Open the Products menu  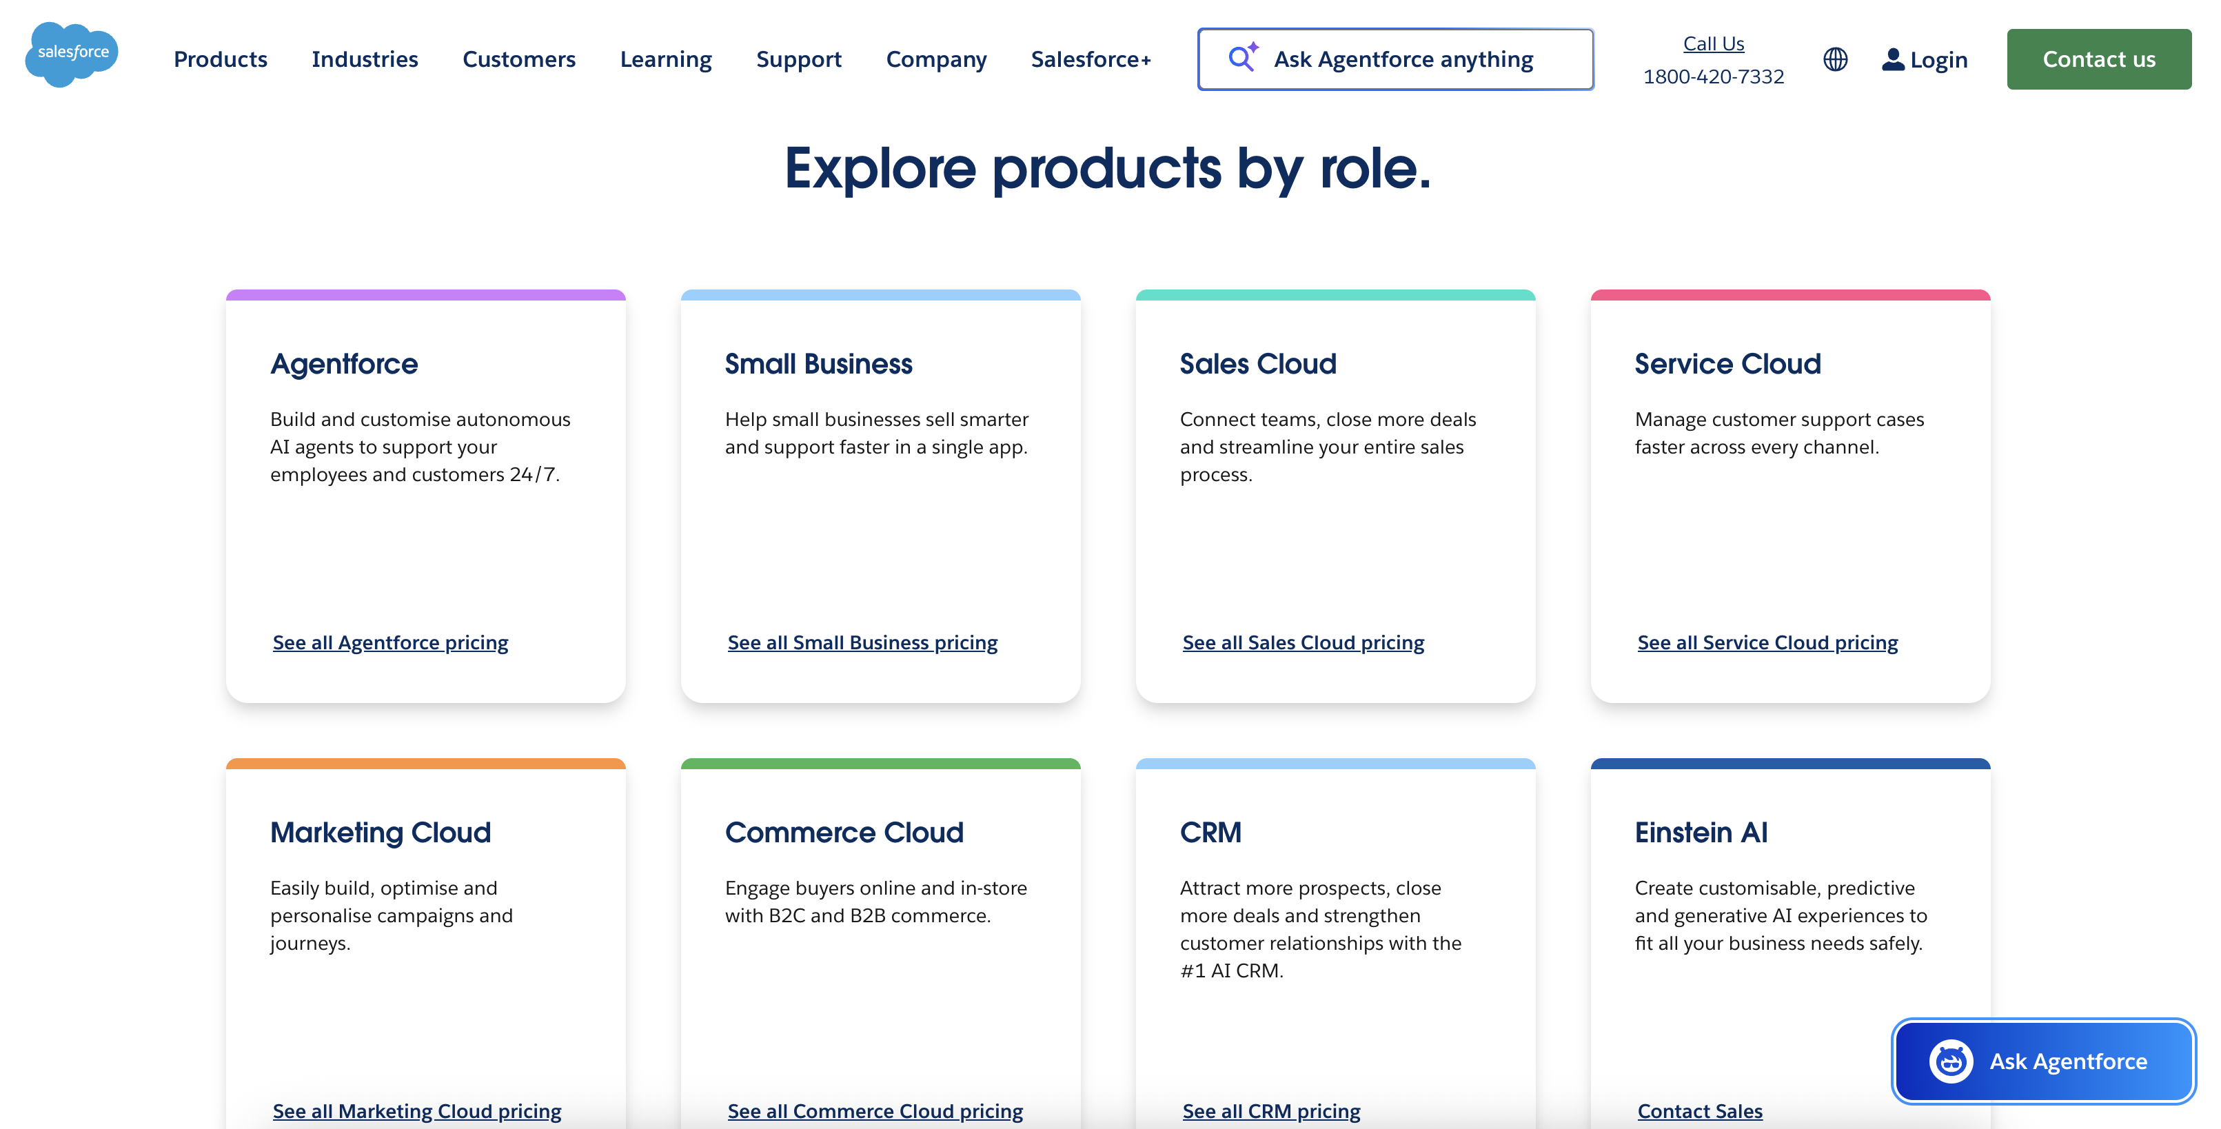[221, 59]
